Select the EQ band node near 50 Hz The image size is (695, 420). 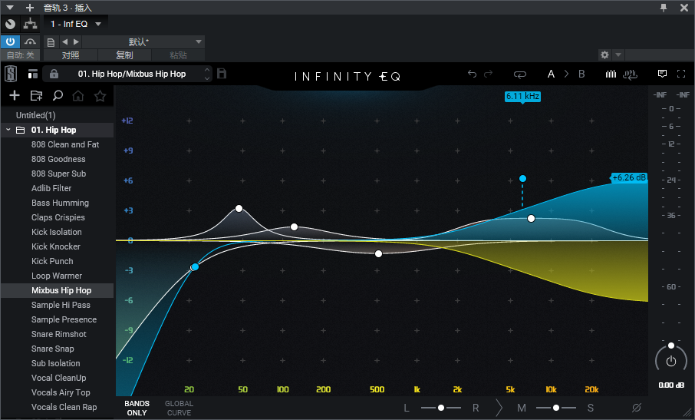coord(239,208)
